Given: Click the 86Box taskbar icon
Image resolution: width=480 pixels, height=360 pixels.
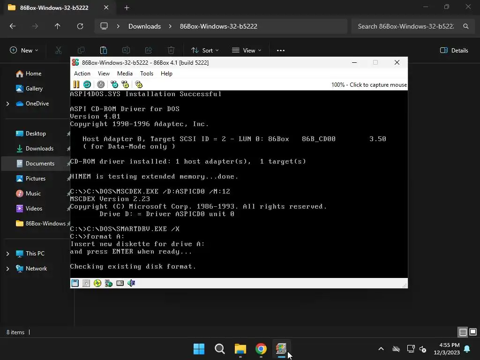Looking at the screenshot, I should (281, 349).
